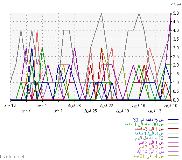Select legend label 'من 3 الى12 ساعة'
Image resolution: width=182 pixels, height=160 pixels.
[149, 133]
